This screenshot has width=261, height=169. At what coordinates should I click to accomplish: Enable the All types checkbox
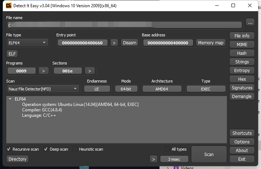coord(168,149)
